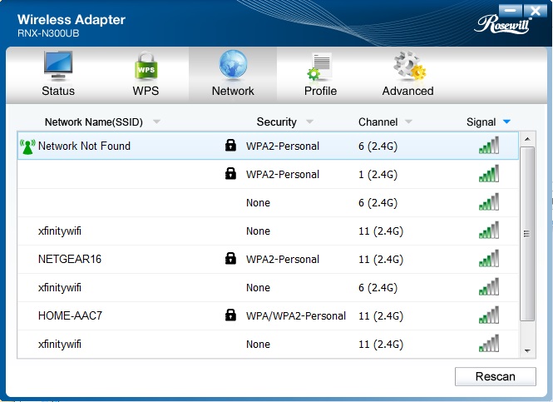Click 11 (2.4G) in HOME-AAC7 row
Image resolution: width=553 pixels, height=402 pixels.
(x=381, y=316)
